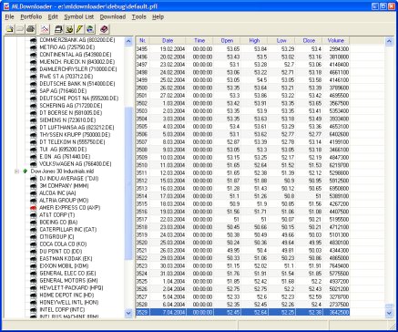Open the Download menu
This screenshot has width=398, height=332.
click(x=113, y=17)
